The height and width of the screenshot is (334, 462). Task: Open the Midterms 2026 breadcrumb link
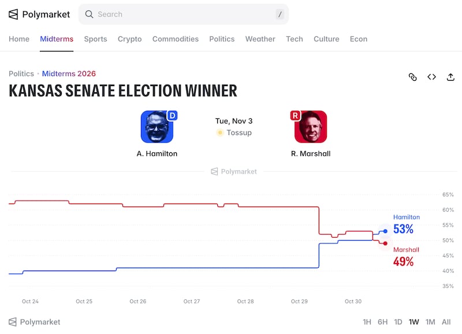coord(69,74)
